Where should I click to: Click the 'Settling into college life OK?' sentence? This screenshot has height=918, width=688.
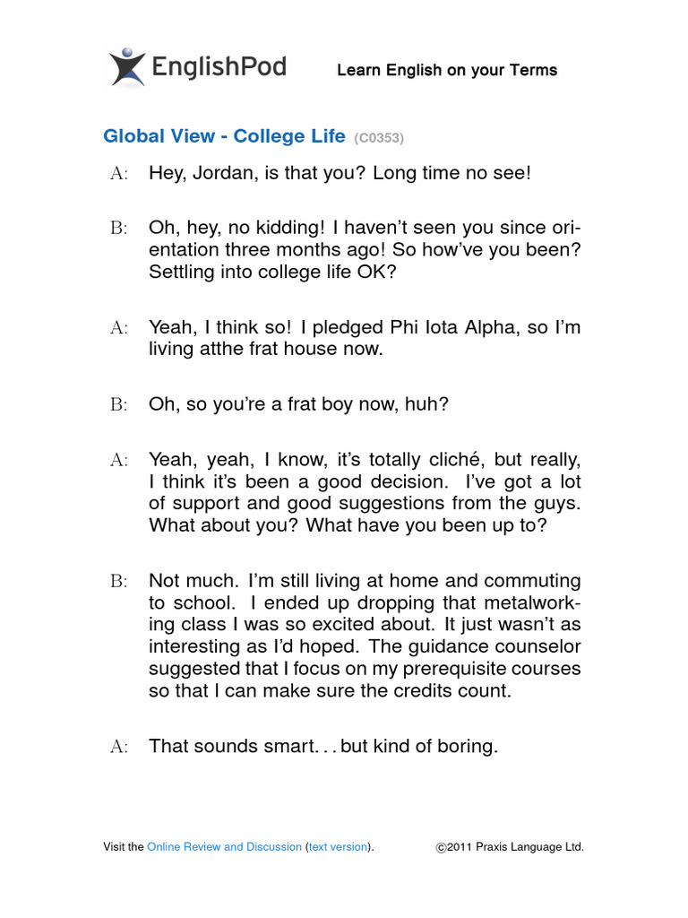[x=272, y=273]
